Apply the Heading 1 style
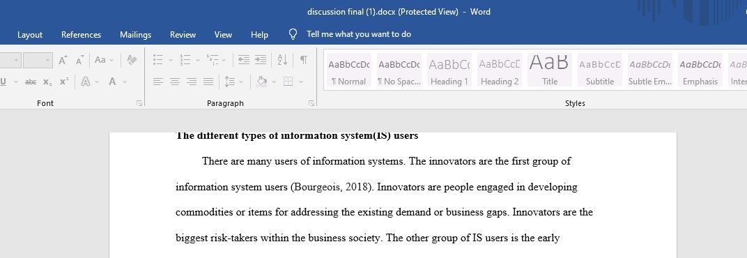 449,70
